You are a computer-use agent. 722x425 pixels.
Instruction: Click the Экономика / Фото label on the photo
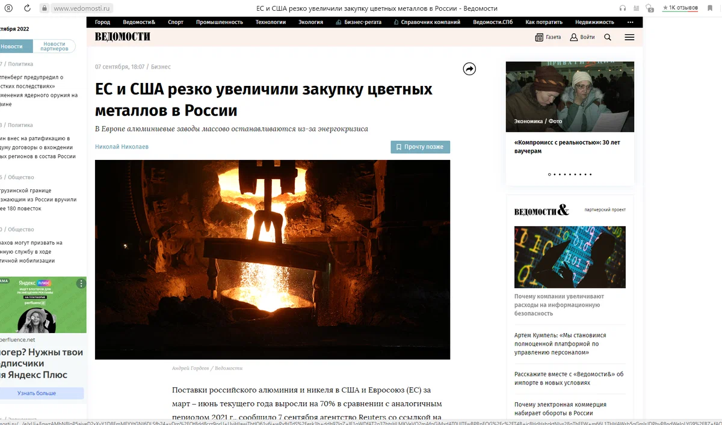(x=538, y=121)
